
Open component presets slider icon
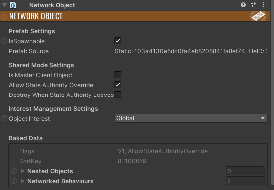pos(253,5)
